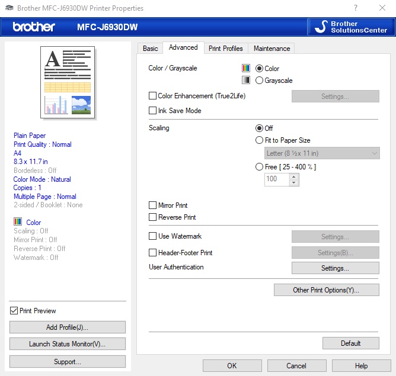Image resolution: width=396 pixels, height=376 pixels.
Task: Click the Cancel button
Action: (x=296, y=366)
